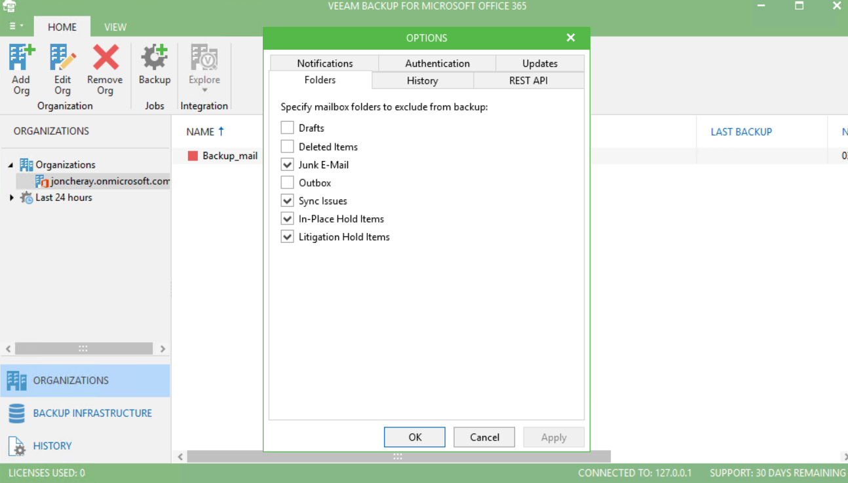Open the VIEW ribbon tab
This screenshot has height=483, width=848.
[115, 27]
